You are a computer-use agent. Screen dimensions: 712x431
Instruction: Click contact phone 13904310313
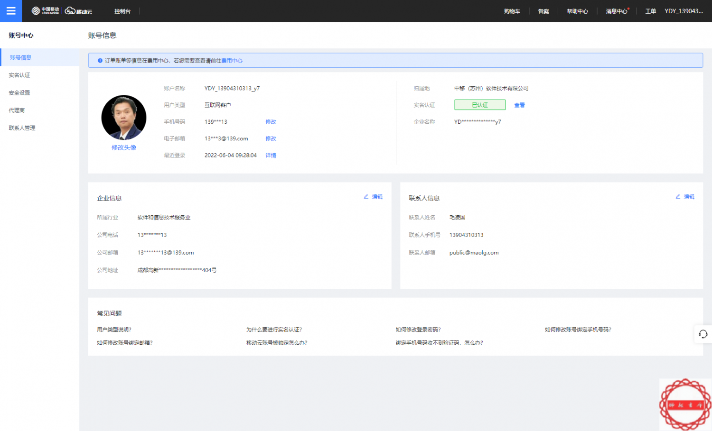pyautogui.click(x=467, y=235)
